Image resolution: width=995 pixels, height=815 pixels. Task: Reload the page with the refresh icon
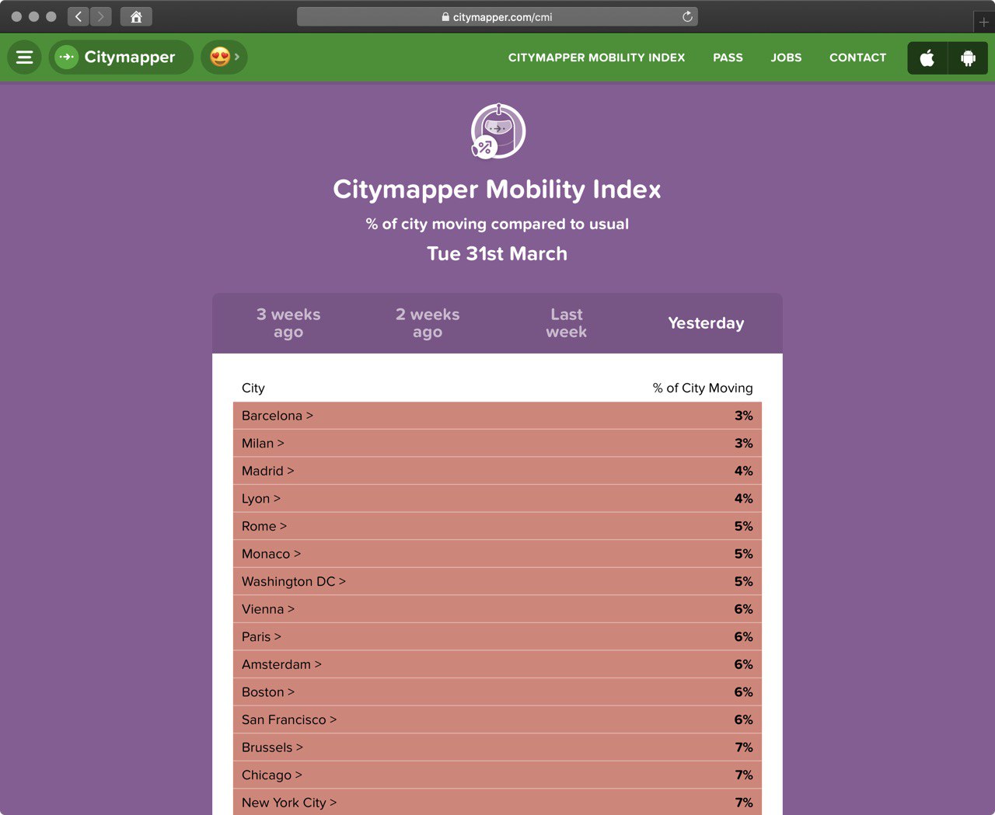click(x=687, y=16)
